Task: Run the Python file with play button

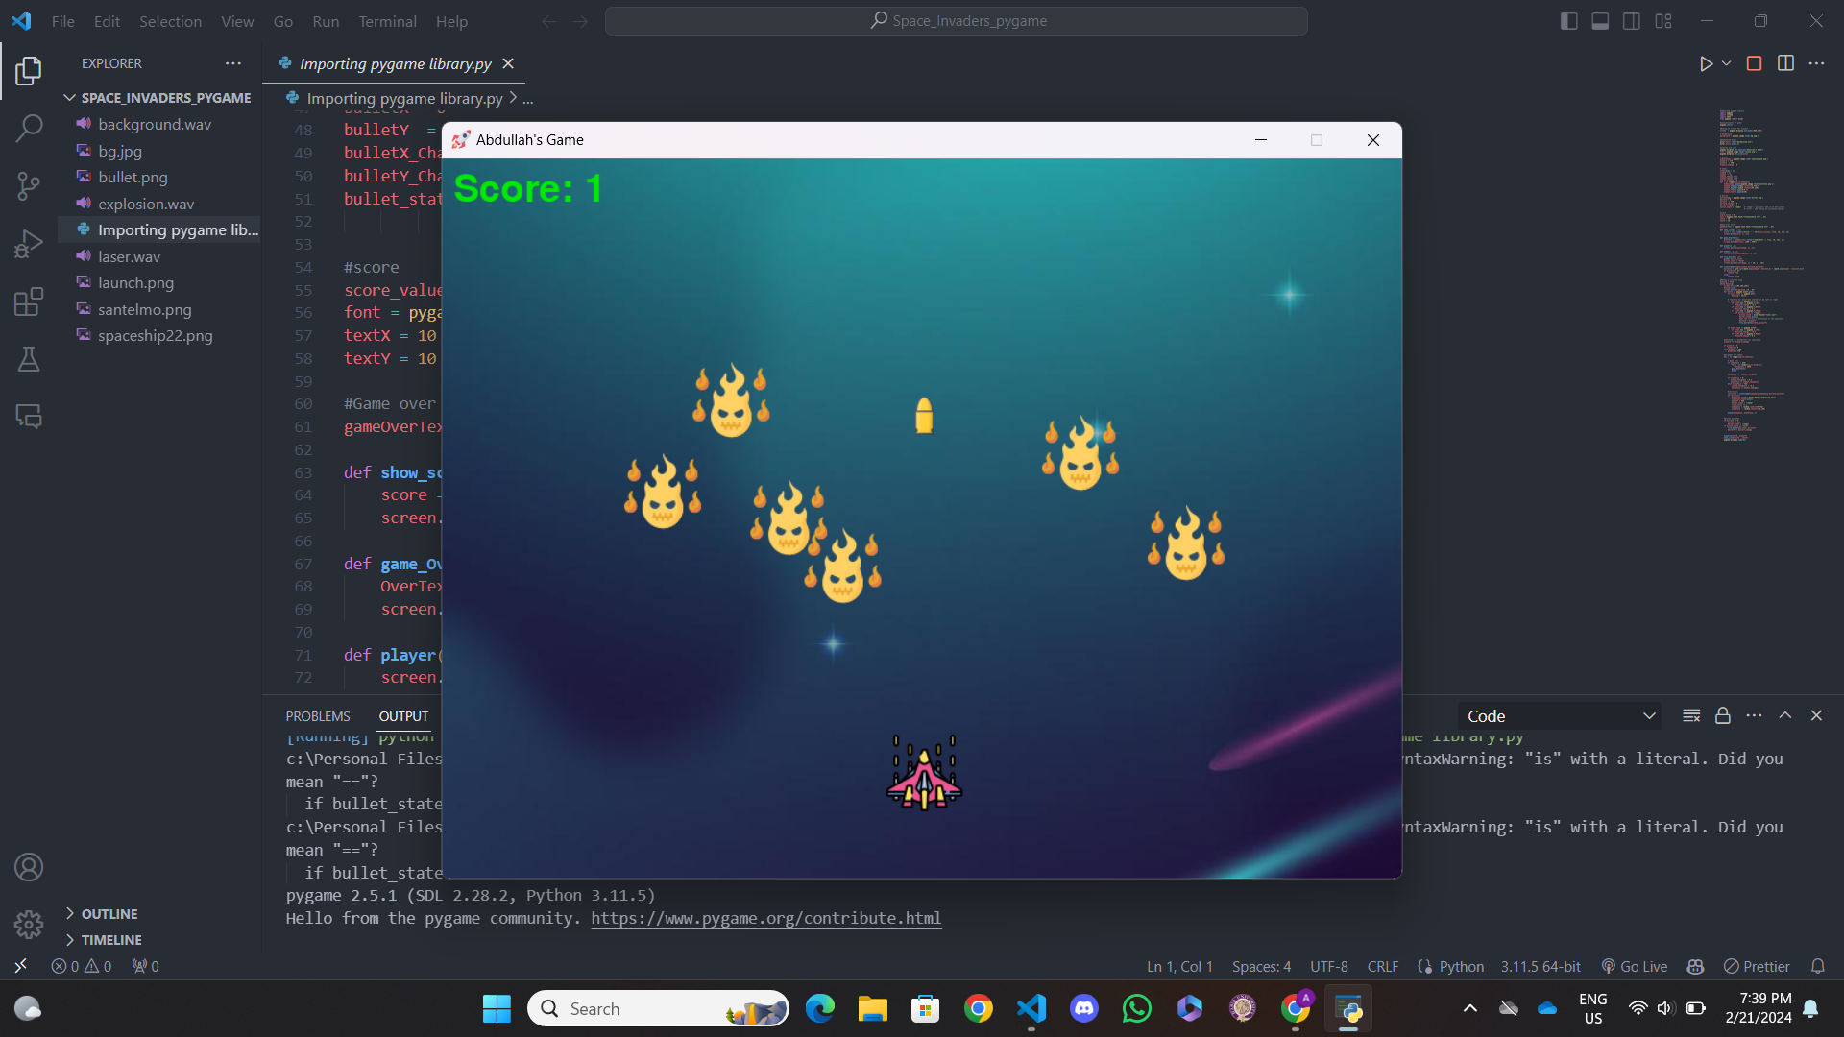Action: [1706, 63]
